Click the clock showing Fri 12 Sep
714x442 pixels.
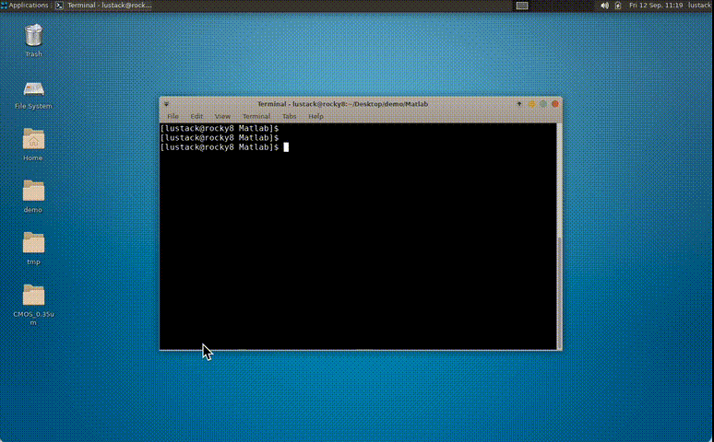click(656, 6)
